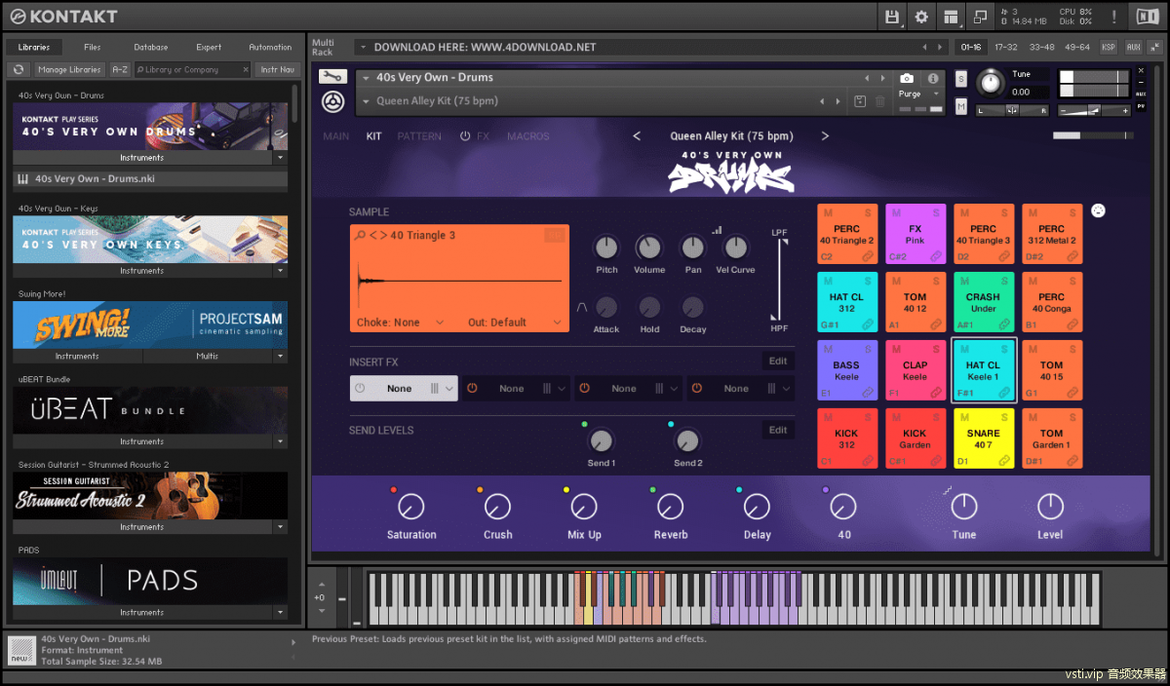This screenshot has width=1170, height=686.
Task: Open Queen Alley Kit snapshot dropdown
Action: [366, 101]
